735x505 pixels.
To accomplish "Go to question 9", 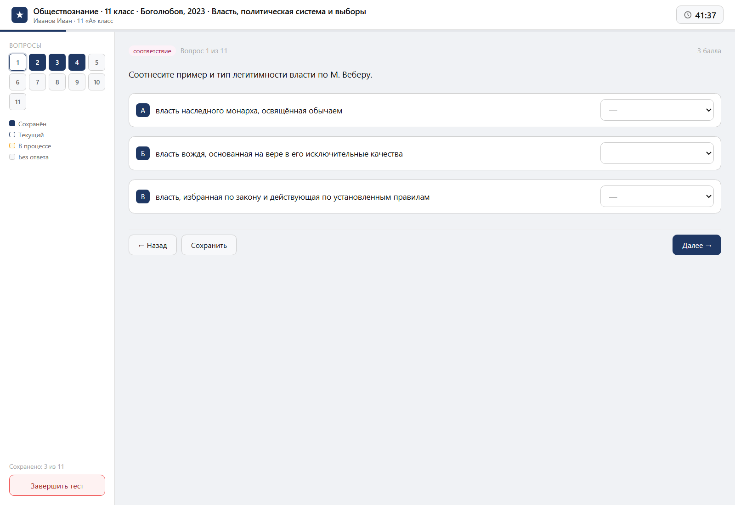I will click(77, 82).
